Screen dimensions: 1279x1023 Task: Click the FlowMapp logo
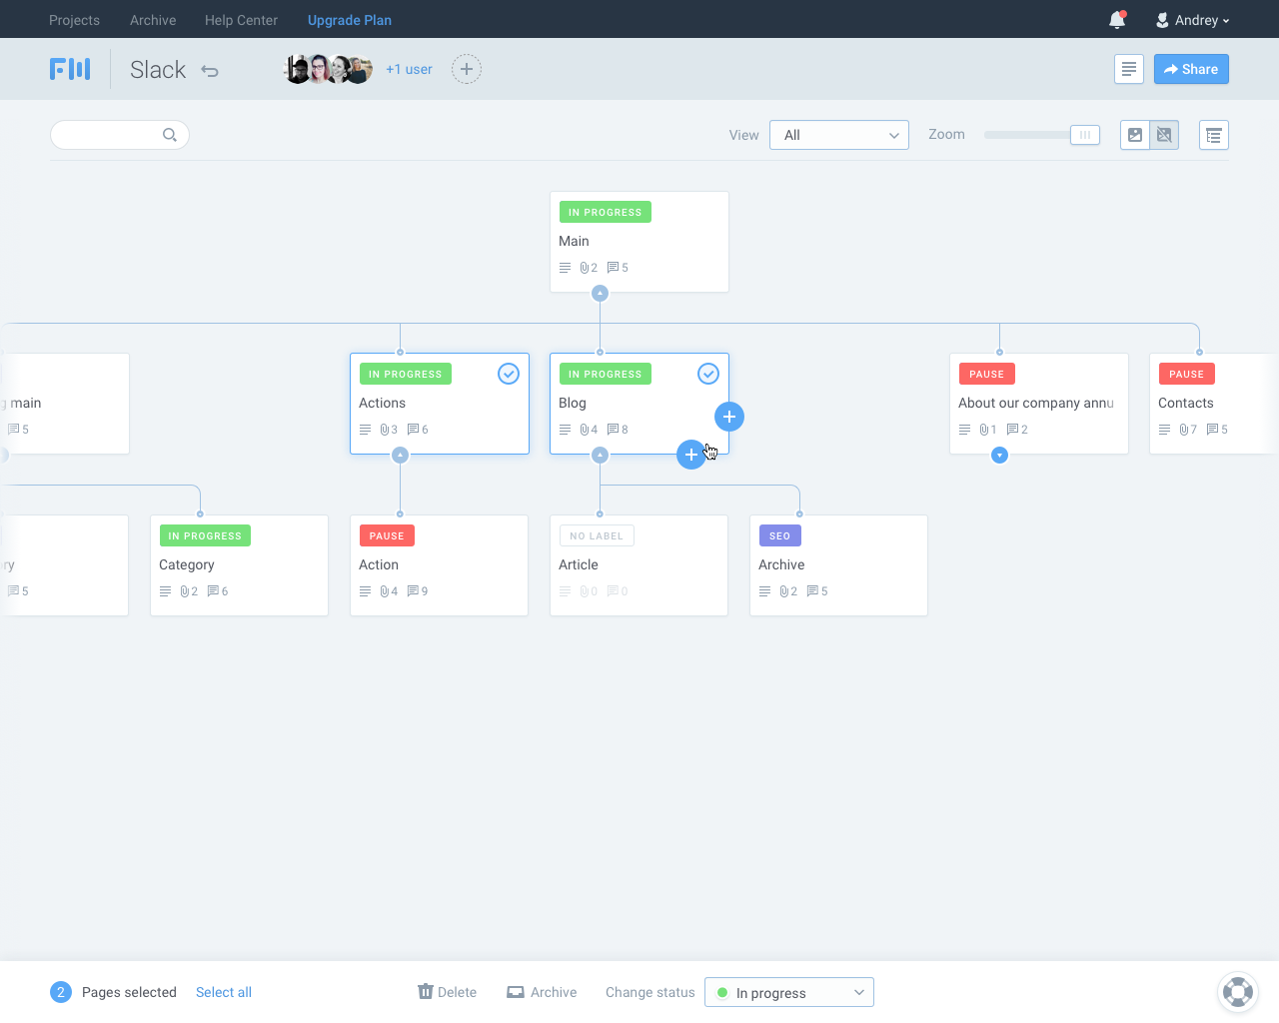70,69
